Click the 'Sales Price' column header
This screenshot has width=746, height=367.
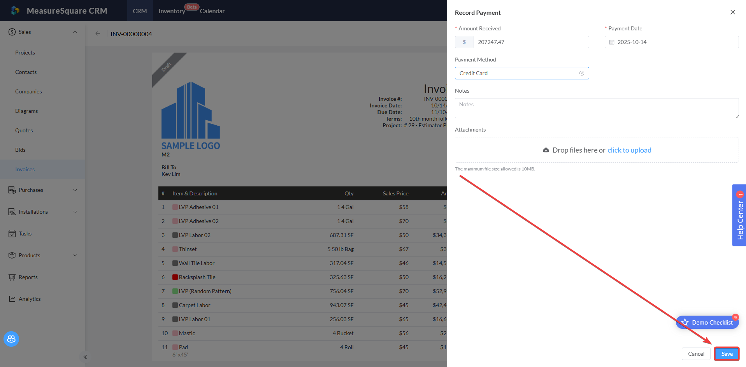(x=395, y=193)
